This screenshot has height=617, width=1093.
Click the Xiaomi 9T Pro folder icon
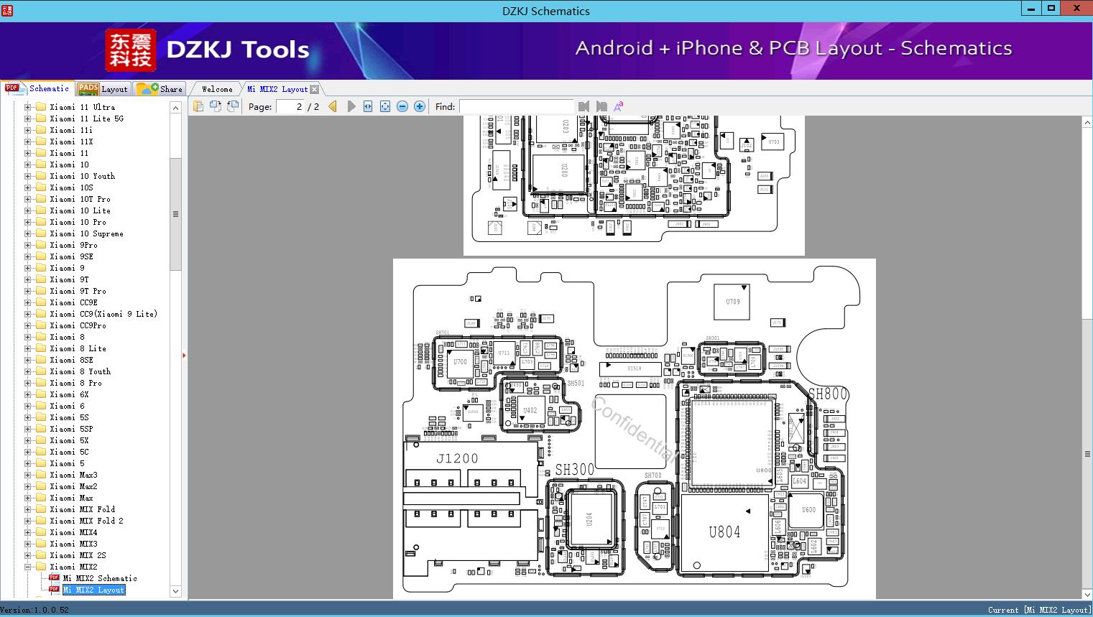41,291
